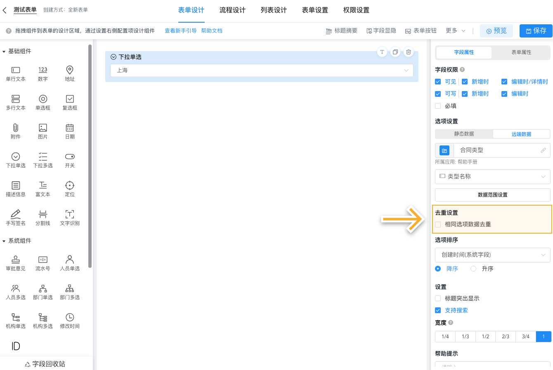553x370 pixels.
Task: Select the 升序 sort order radio
Action: tap(473, 268)
